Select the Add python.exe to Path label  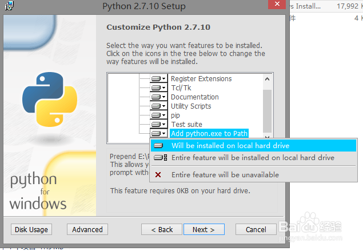click(x=209, y=133)
